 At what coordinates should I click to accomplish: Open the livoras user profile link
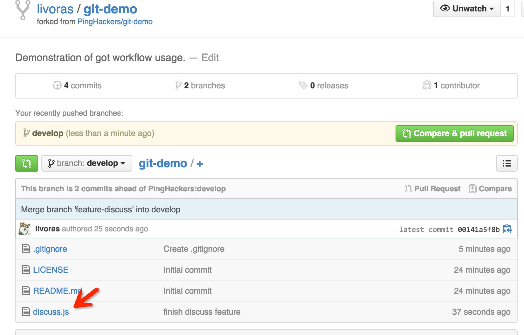pyautogui.click(x=55, y=9)
